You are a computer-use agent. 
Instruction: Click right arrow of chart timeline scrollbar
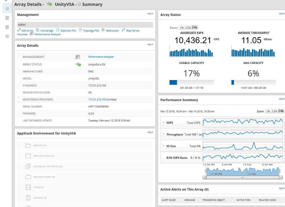point(281,178)
